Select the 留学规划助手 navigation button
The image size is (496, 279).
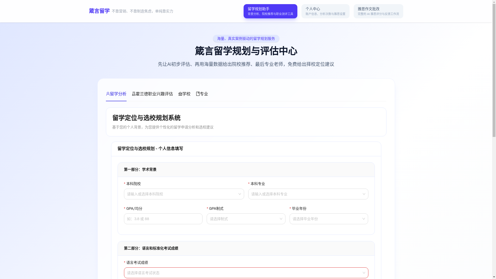270,11
